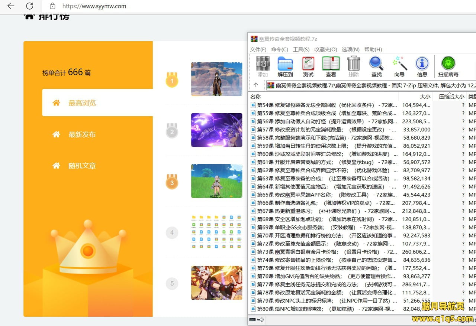
Task: Run the Test (测试) archive tool
Action: click(x=308, y=66)
